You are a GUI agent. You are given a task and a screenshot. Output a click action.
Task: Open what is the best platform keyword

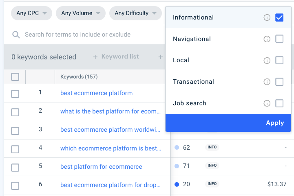click(111, 111)
